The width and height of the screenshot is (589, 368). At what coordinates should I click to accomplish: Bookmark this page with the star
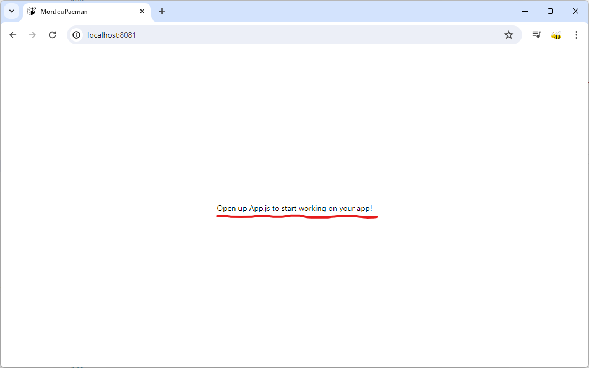(509, 35)
